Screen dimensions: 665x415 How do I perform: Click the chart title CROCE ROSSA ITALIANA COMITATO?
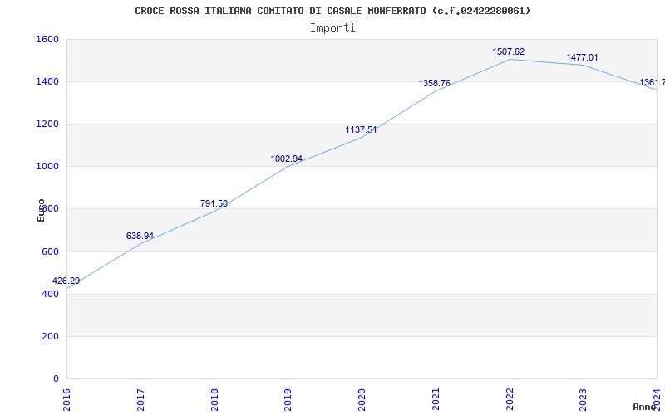(x=332, y=11)
